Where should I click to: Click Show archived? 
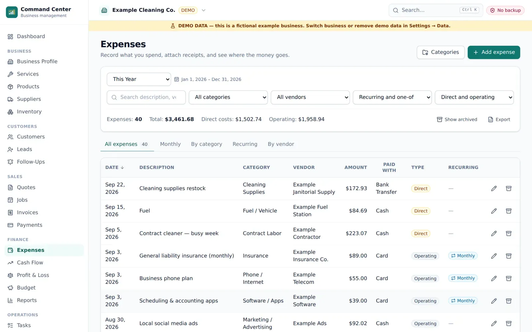coord(457,120)
